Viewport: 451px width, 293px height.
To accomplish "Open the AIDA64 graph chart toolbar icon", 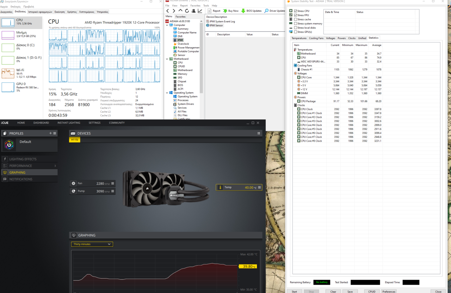I will (x=200, y=11).
